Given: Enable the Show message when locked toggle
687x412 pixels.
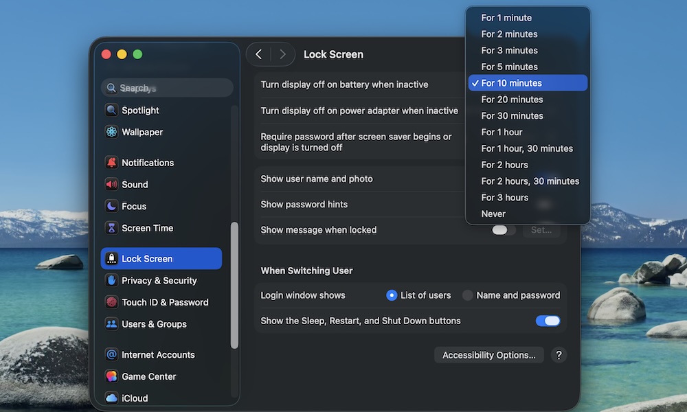Looking at the screenshot, I should [x=502, y=230].
